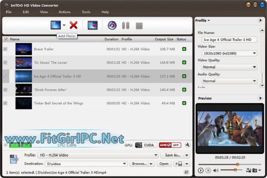Click the Convert button in the toolbar

[x=112, y=25]
